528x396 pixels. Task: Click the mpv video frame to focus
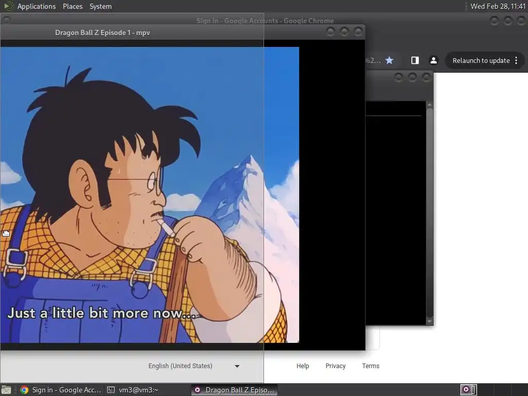pos(150,194)
